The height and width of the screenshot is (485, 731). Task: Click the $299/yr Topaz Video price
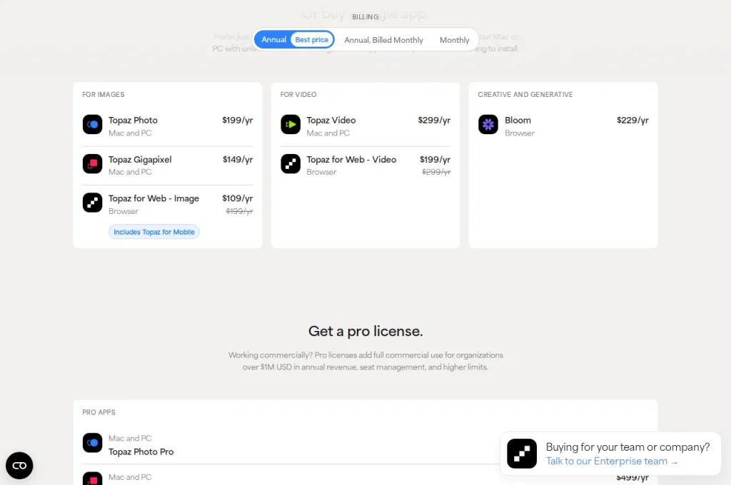click(434, 121)
